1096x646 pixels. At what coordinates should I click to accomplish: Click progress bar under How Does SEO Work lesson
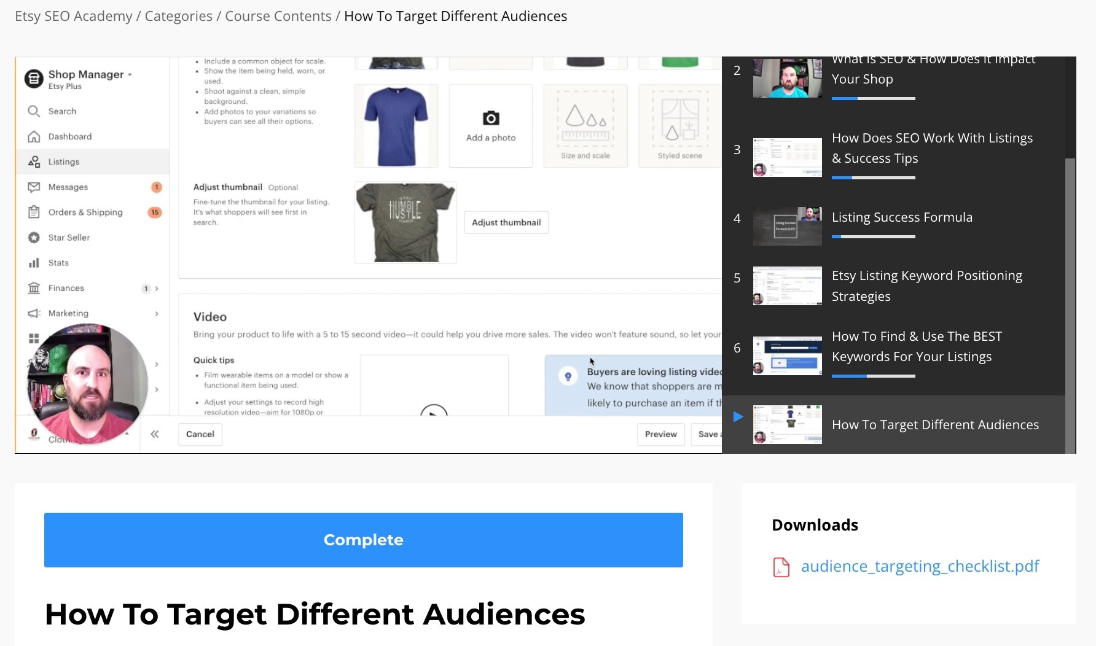[x=874, y=177]
